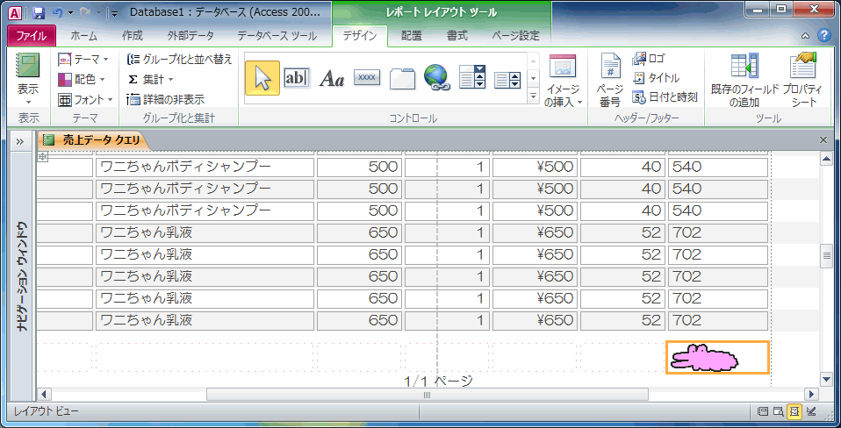Select the pink crocodile image in footer
841x428 pixels.
[x=717, y=357]
